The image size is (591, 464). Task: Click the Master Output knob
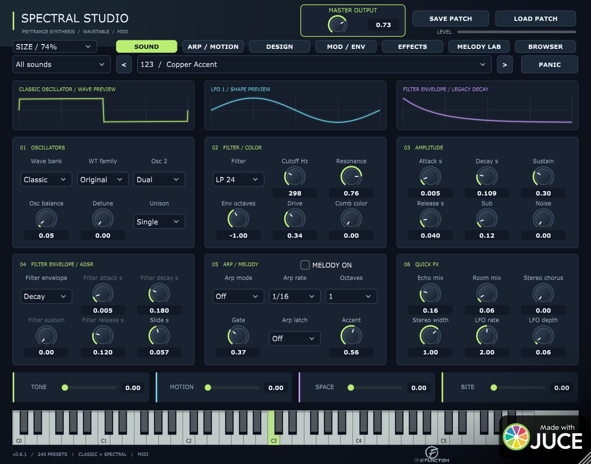[338, 24]
